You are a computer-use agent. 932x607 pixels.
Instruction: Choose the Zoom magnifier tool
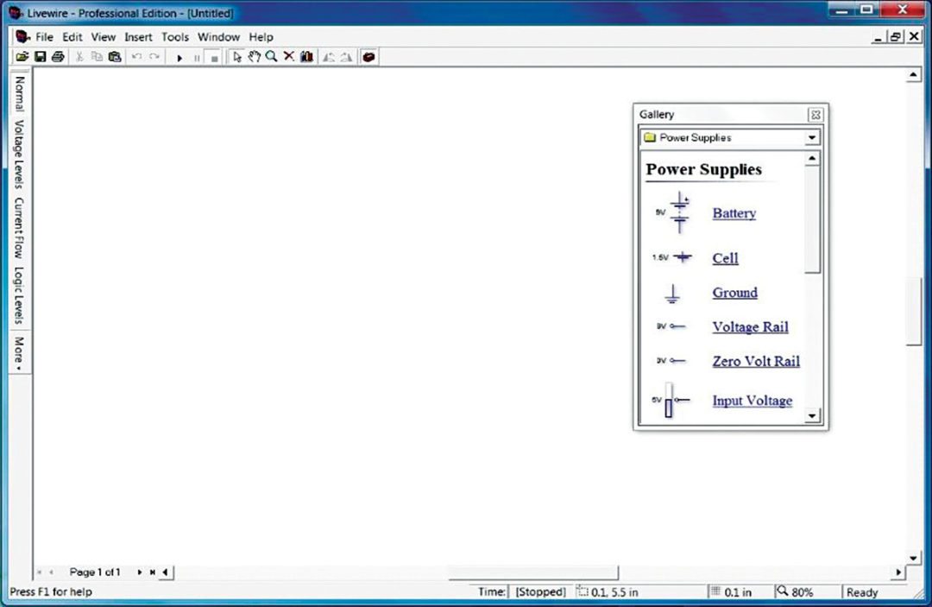coord(271,57)
